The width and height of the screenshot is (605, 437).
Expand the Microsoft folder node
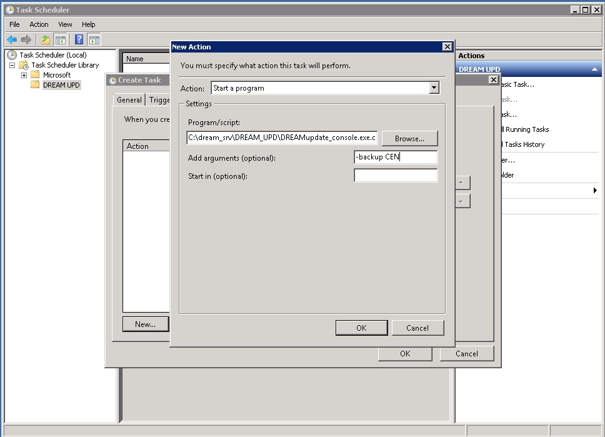pyautogui.click(x=24, y=75)
